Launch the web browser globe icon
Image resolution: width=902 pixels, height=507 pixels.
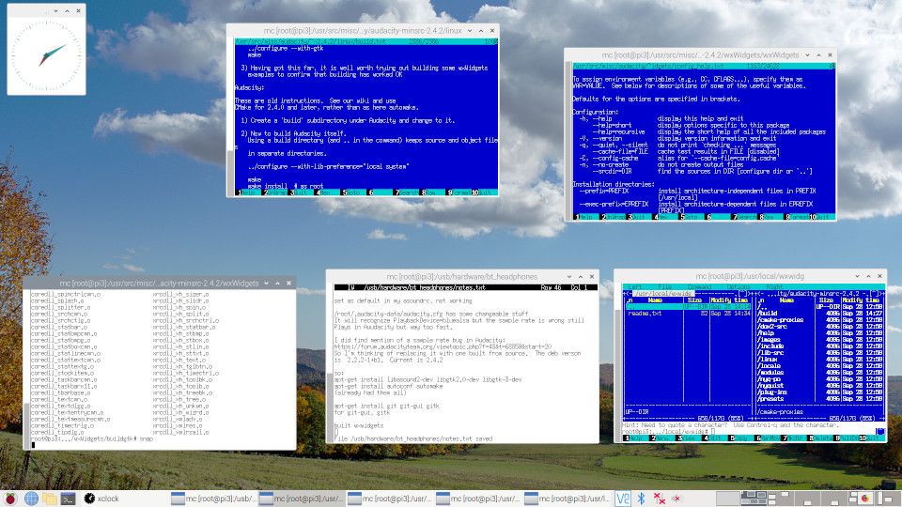[x=31, y=499]
